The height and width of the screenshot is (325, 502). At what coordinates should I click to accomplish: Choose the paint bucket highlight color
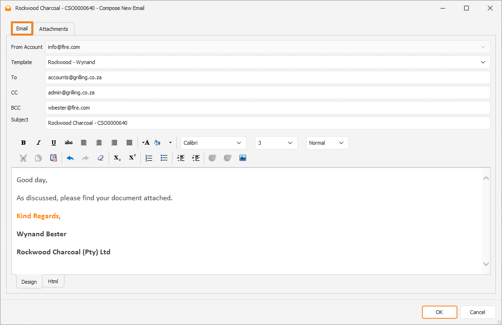coord(157,143)
